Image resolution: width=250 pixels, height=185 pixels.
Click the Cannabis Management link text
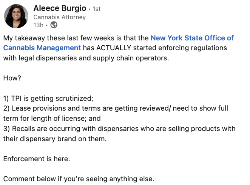point(42,48)
